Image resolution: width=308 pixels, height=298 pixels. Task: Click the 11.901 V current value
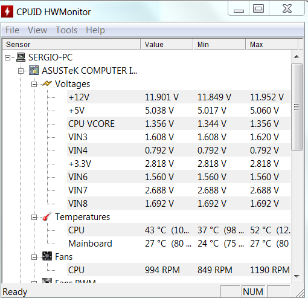click(162, 97)
